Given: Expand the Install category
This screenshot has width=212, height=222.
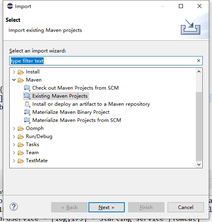Looking at the screenshot, I should (14, 72).
